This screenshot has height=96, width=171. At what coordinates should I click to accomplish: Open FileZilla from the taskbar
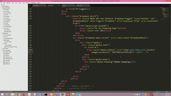click(x=68, y=94)
